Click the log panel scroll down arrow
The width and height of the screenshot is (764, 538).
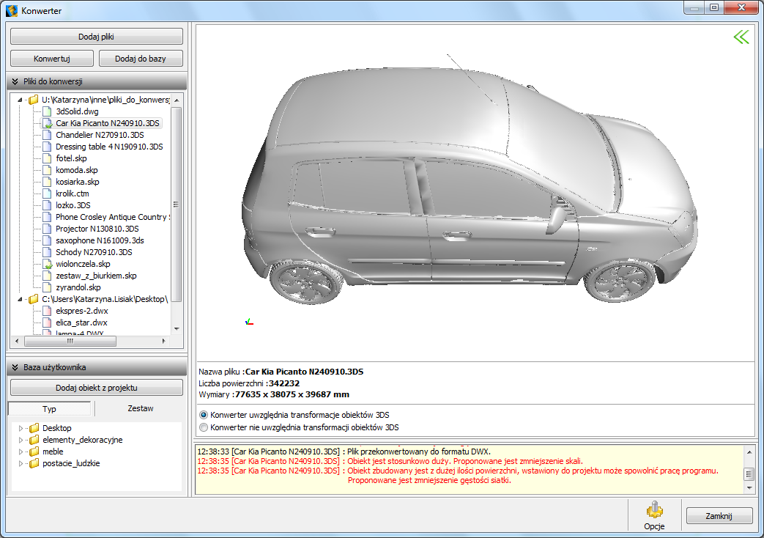(x=749, y=487)
